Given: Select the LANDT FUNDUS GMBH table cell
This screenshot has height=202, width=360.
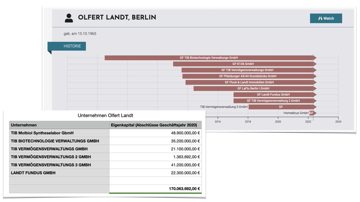Looking at the screenshot, I should coord(59,173).
